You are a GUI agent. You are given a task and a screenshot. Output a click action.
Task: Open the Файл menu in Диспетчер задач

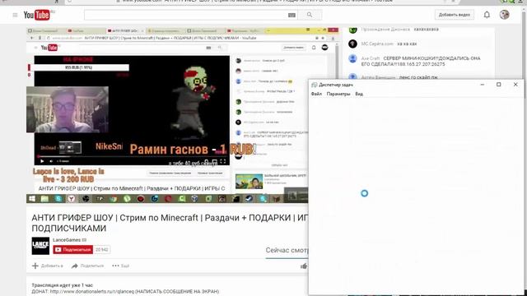(x=316, y=94)
